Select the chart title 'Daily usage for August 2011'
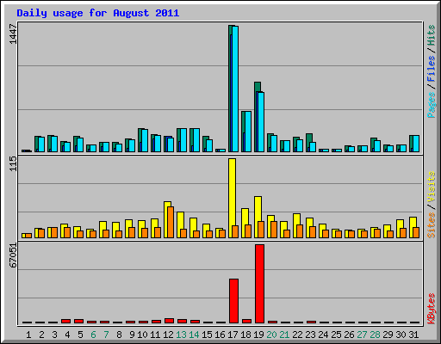This screenshot has height=344, width=441. pyautogui.click(x=98, y=13)
